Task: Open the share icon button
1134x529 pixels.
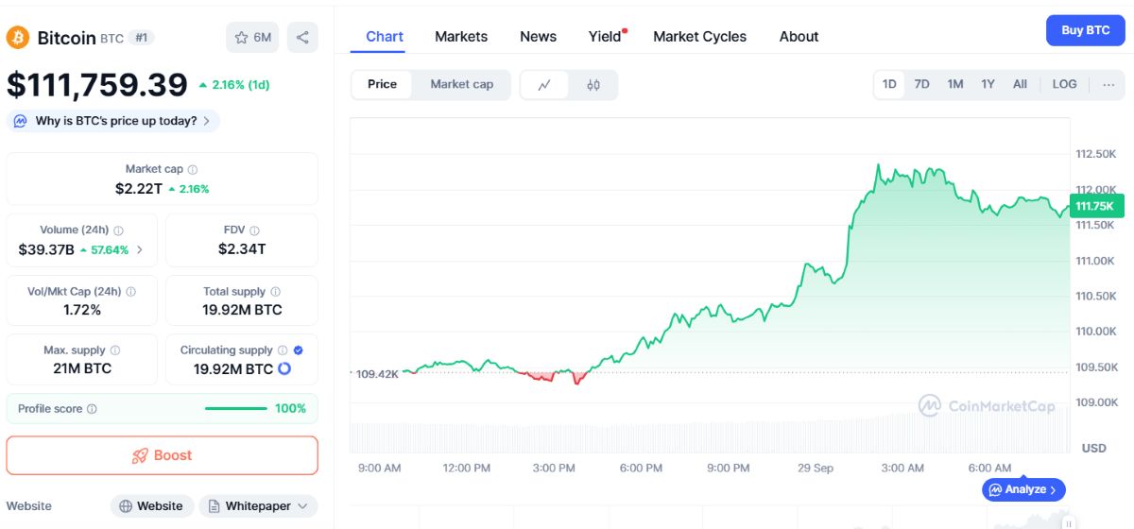Action: 302,38
